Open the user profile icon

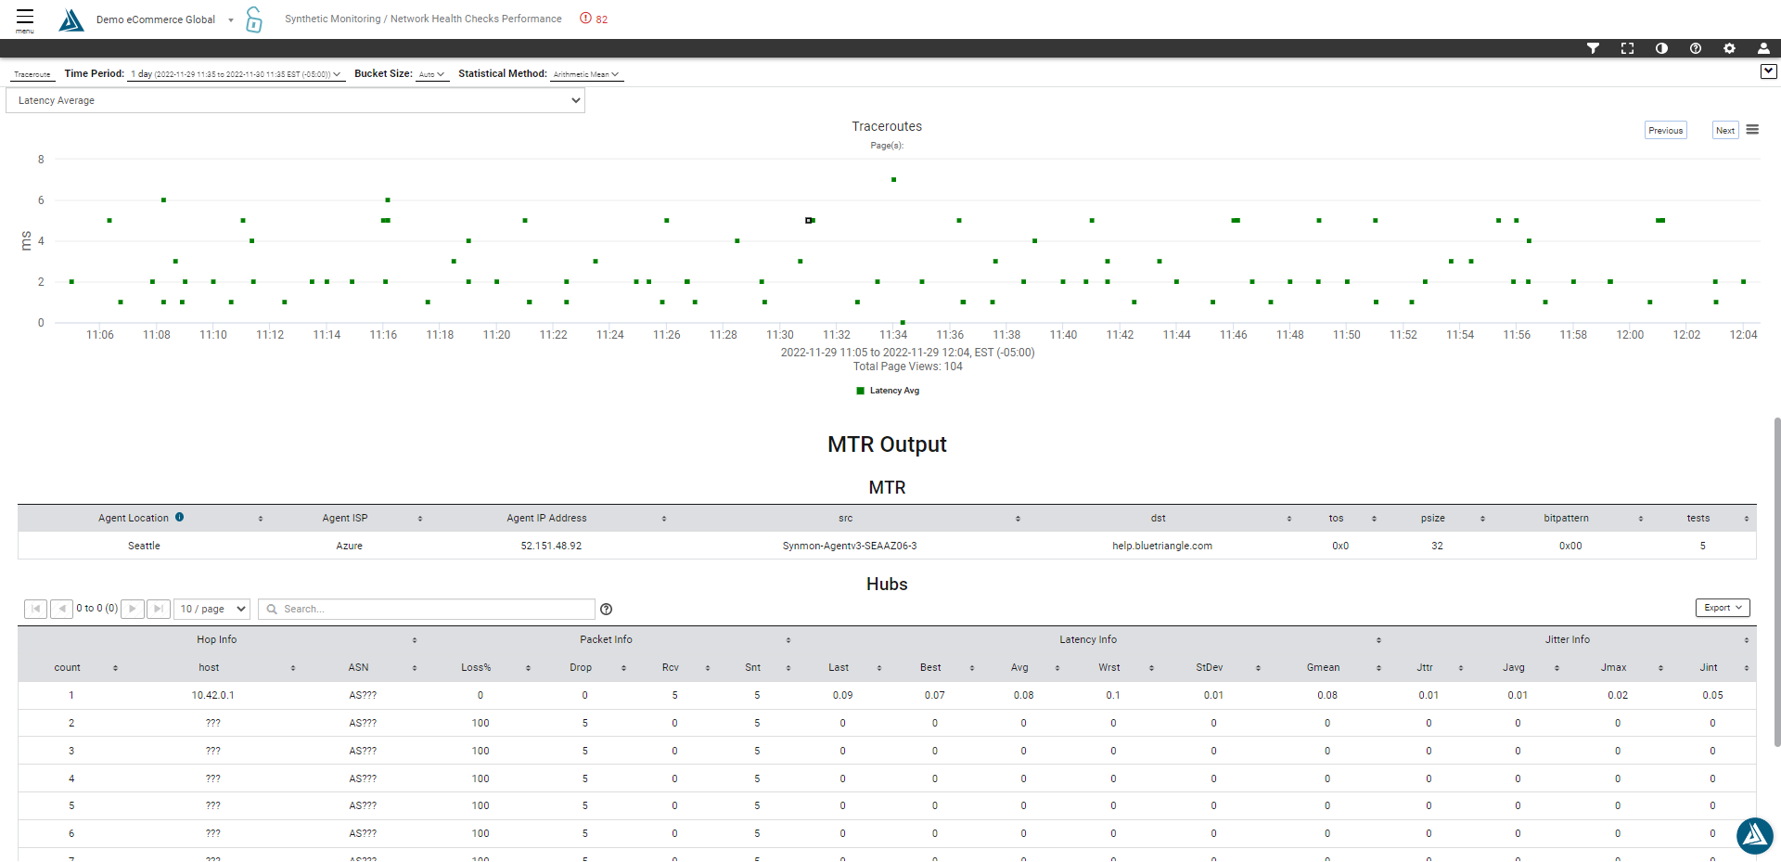1763,48
